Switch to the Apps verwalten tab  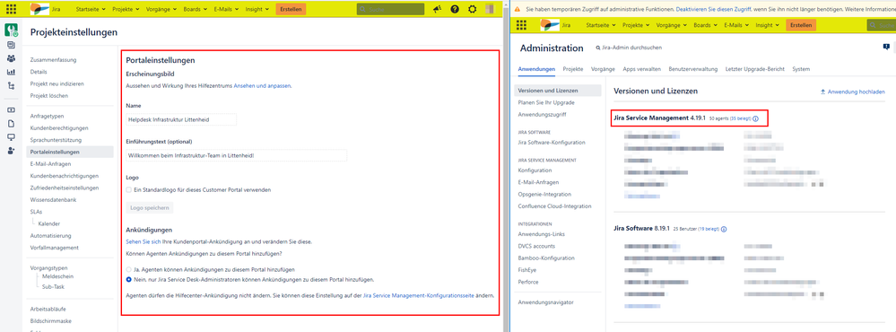point(642,69)
